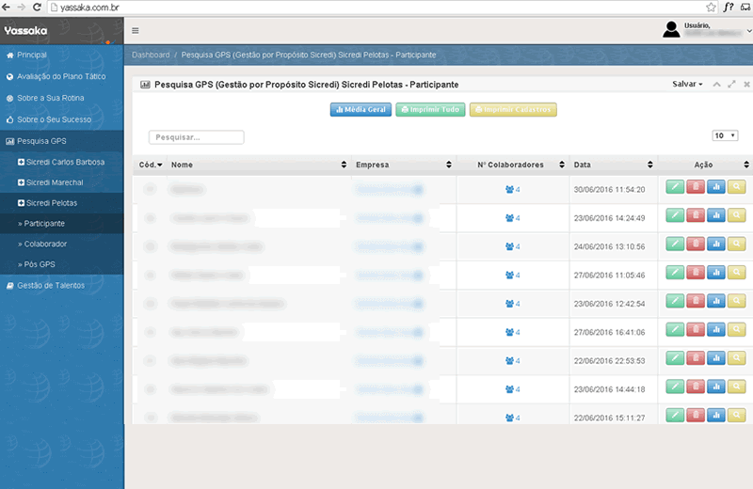Search details of 22/06/2016 22:53:53 row
This screenshot has height=489, width=753.
[736, 358]
